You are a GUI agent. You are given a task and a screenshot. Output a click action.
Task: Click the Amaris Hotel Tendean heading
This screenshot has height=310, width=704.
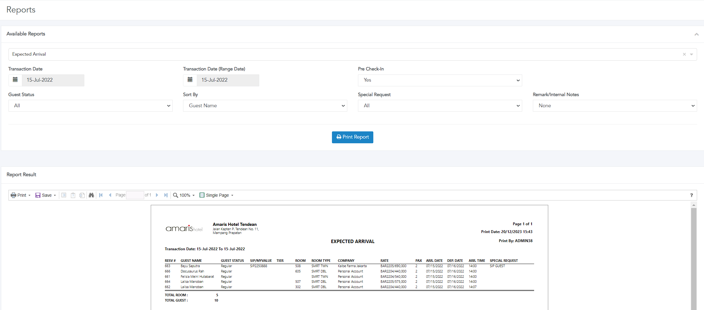pos(235,225)
